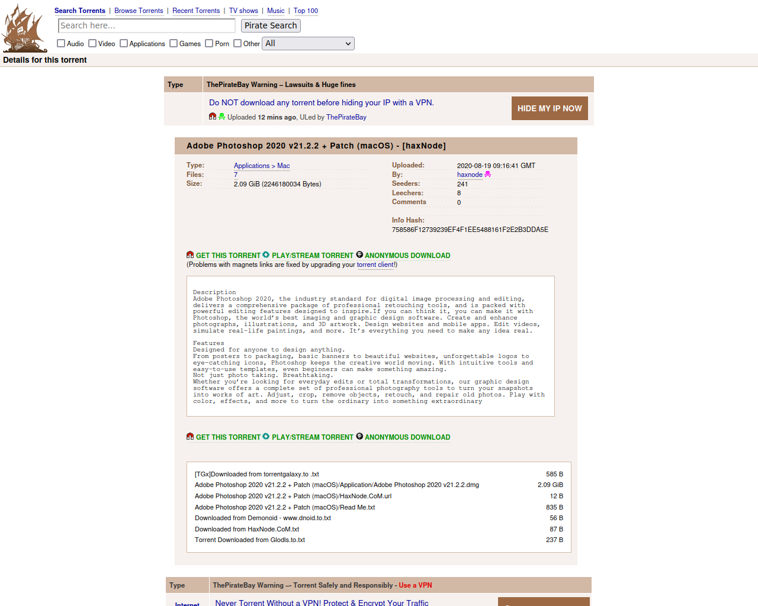This screenshot has height=606, width=758.
Task: Open Search Torrents in the top navigation
Action: (80, 11)
